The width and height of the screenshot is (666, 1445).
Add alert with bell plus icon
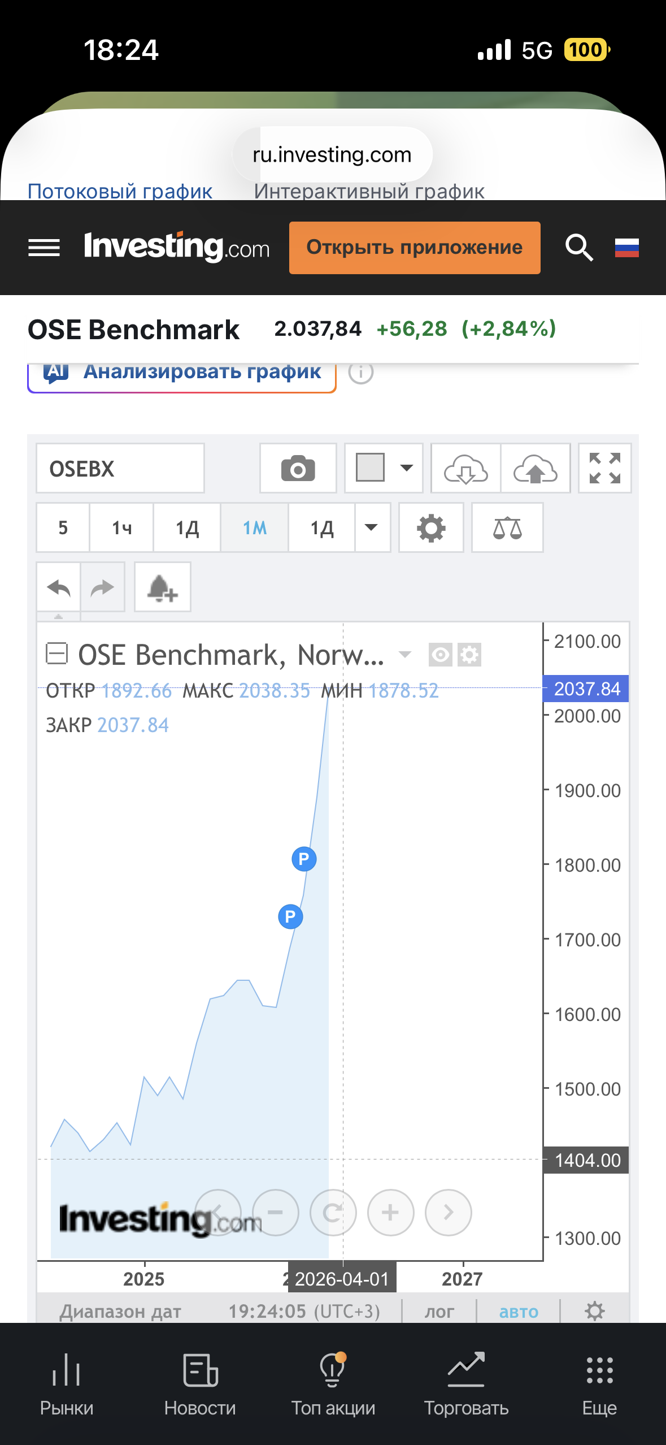pos(163,588)
